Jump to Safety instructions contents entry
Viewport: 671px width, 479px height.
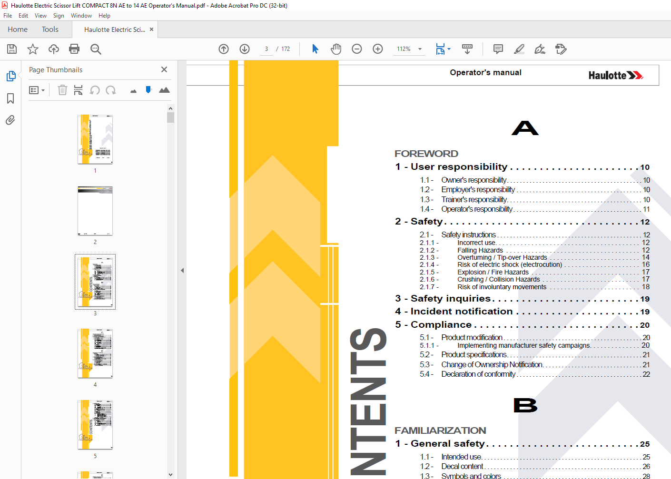click(535, 235)
